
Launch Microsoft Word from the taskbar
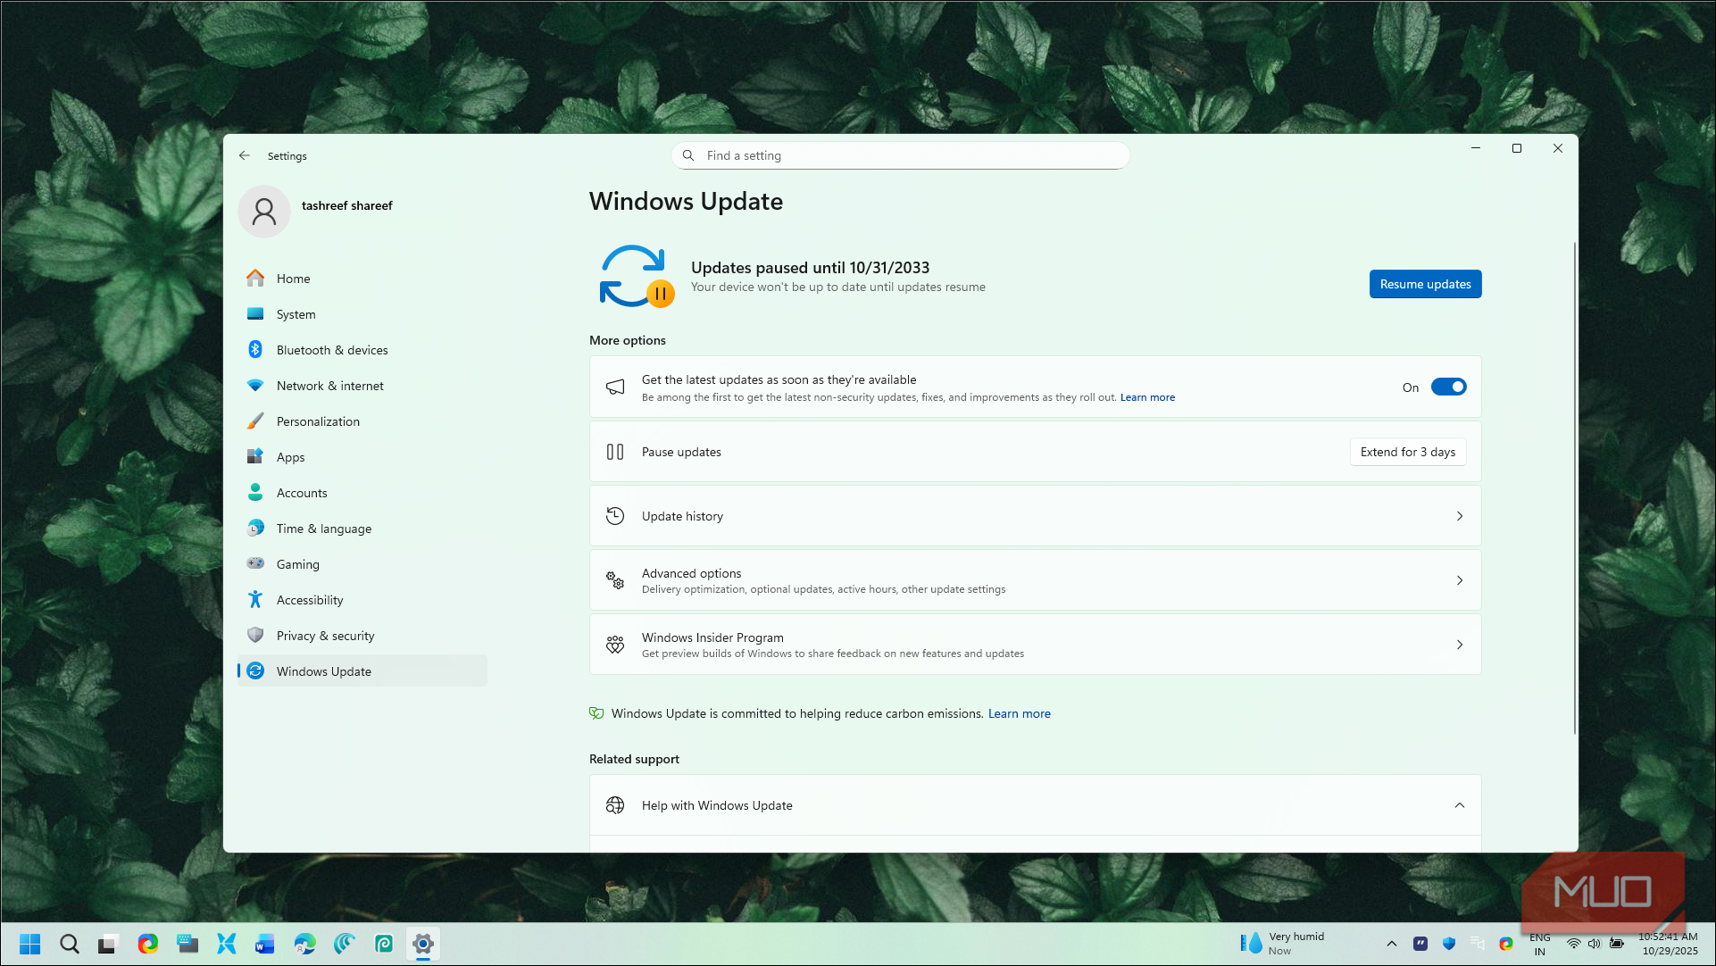pyautogui.click(x=265, y=944)
